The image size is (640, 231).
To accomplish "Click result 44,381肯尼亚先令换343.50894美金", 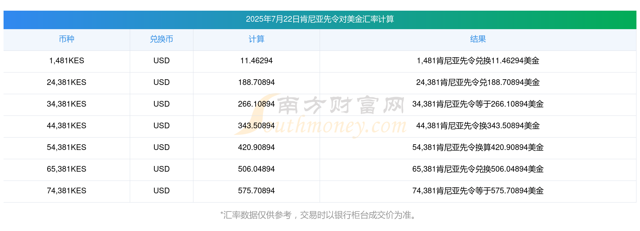I will pos(478,126).
